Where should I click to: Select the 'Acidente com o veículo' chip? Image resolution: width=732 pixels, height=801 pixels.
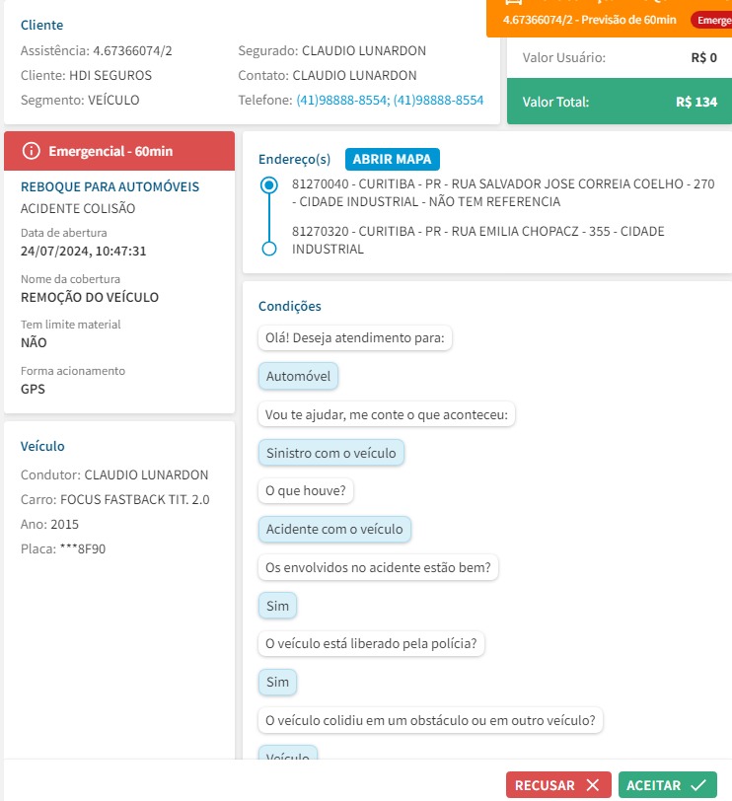(334, 529)
